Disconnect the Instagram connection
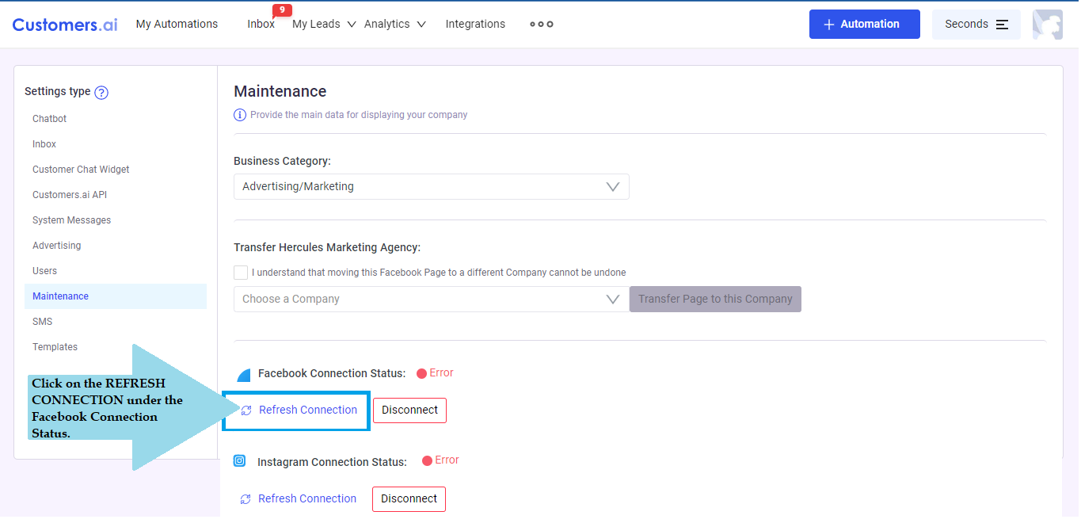 click(409, 499)
